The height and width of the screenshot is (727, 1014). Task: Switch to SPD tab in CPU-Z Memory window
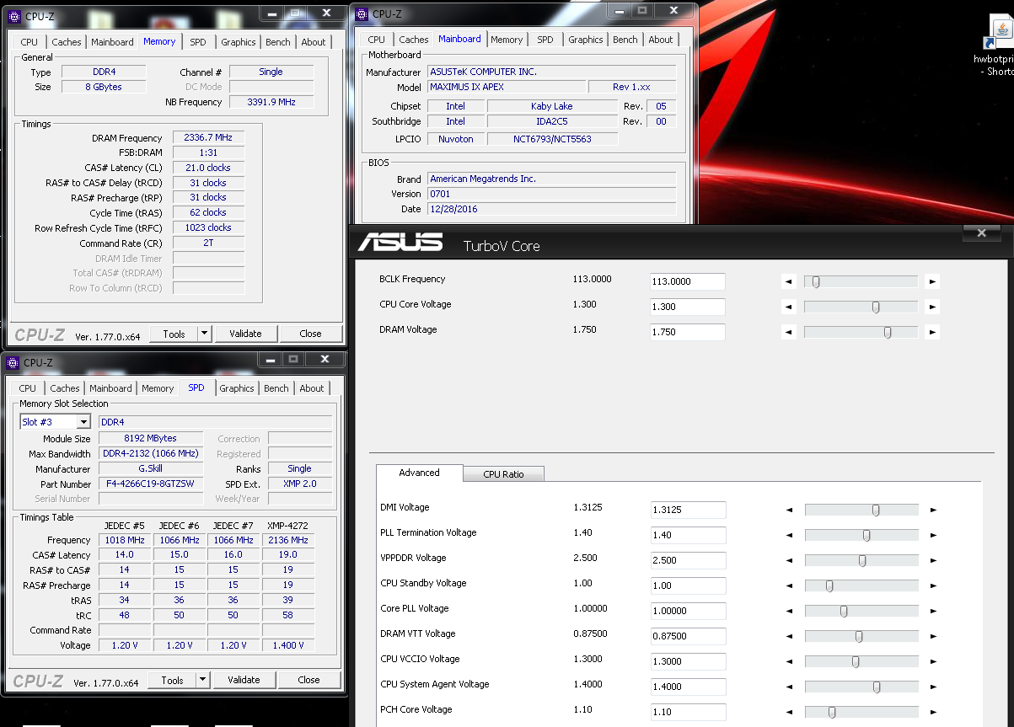pos(197,42)
